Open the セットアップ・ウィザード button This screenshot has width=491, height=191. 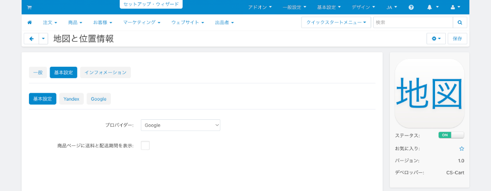pyautogui.click(x=151, y=4)
